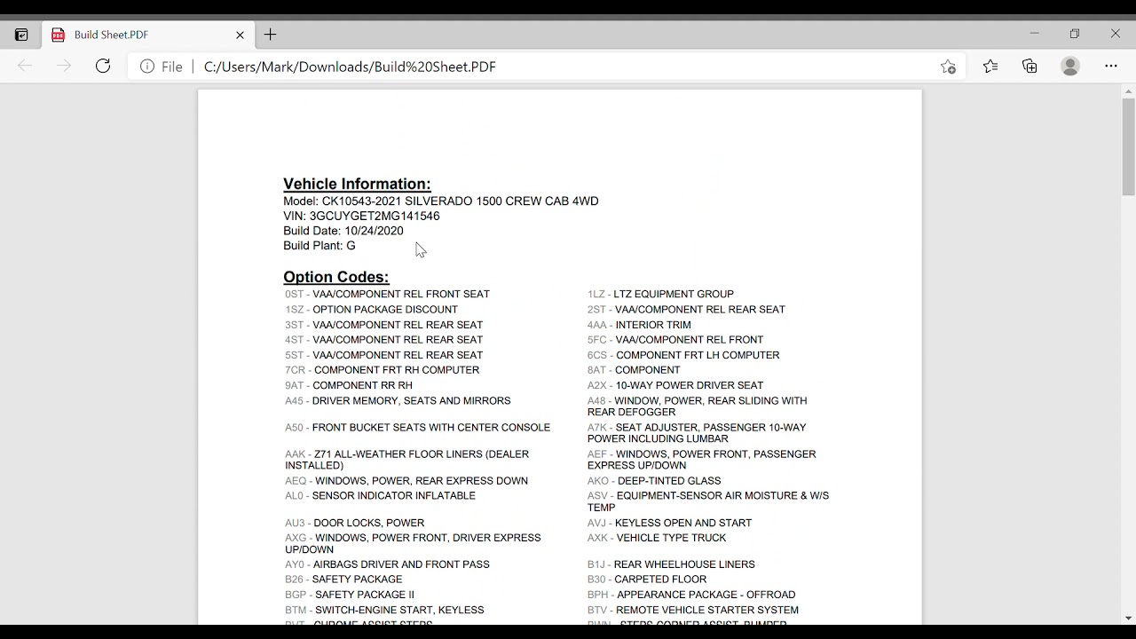
Task: Click AXG WINDOWS, POWER FRONT, DRIVER entry
Action: click(413, 543)
